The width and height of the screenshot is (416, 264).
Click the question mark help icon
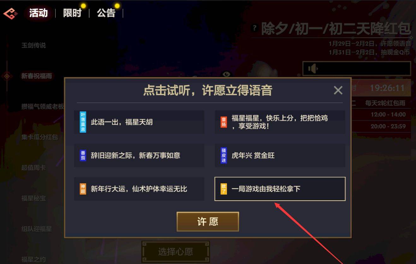point(254,28)
